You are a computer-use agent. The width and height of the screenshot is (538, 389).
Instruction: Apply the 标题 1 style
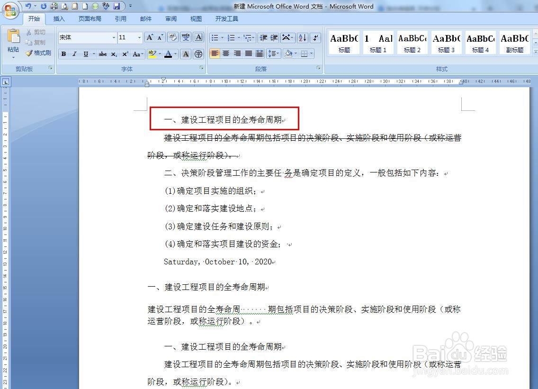pyautogui.click(x=378, y=42)
